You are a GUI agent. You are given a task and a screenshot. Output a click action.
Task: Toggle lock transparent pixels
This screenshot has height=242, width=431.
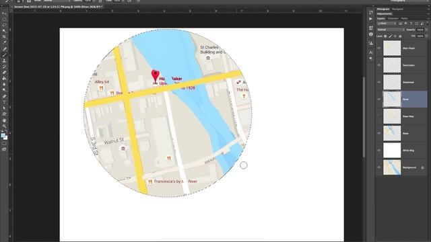[385, 36]
